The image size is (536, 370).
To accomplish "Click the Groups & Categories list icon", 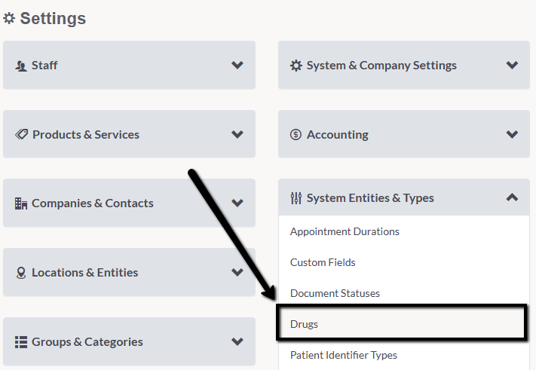I will [21, 342].
